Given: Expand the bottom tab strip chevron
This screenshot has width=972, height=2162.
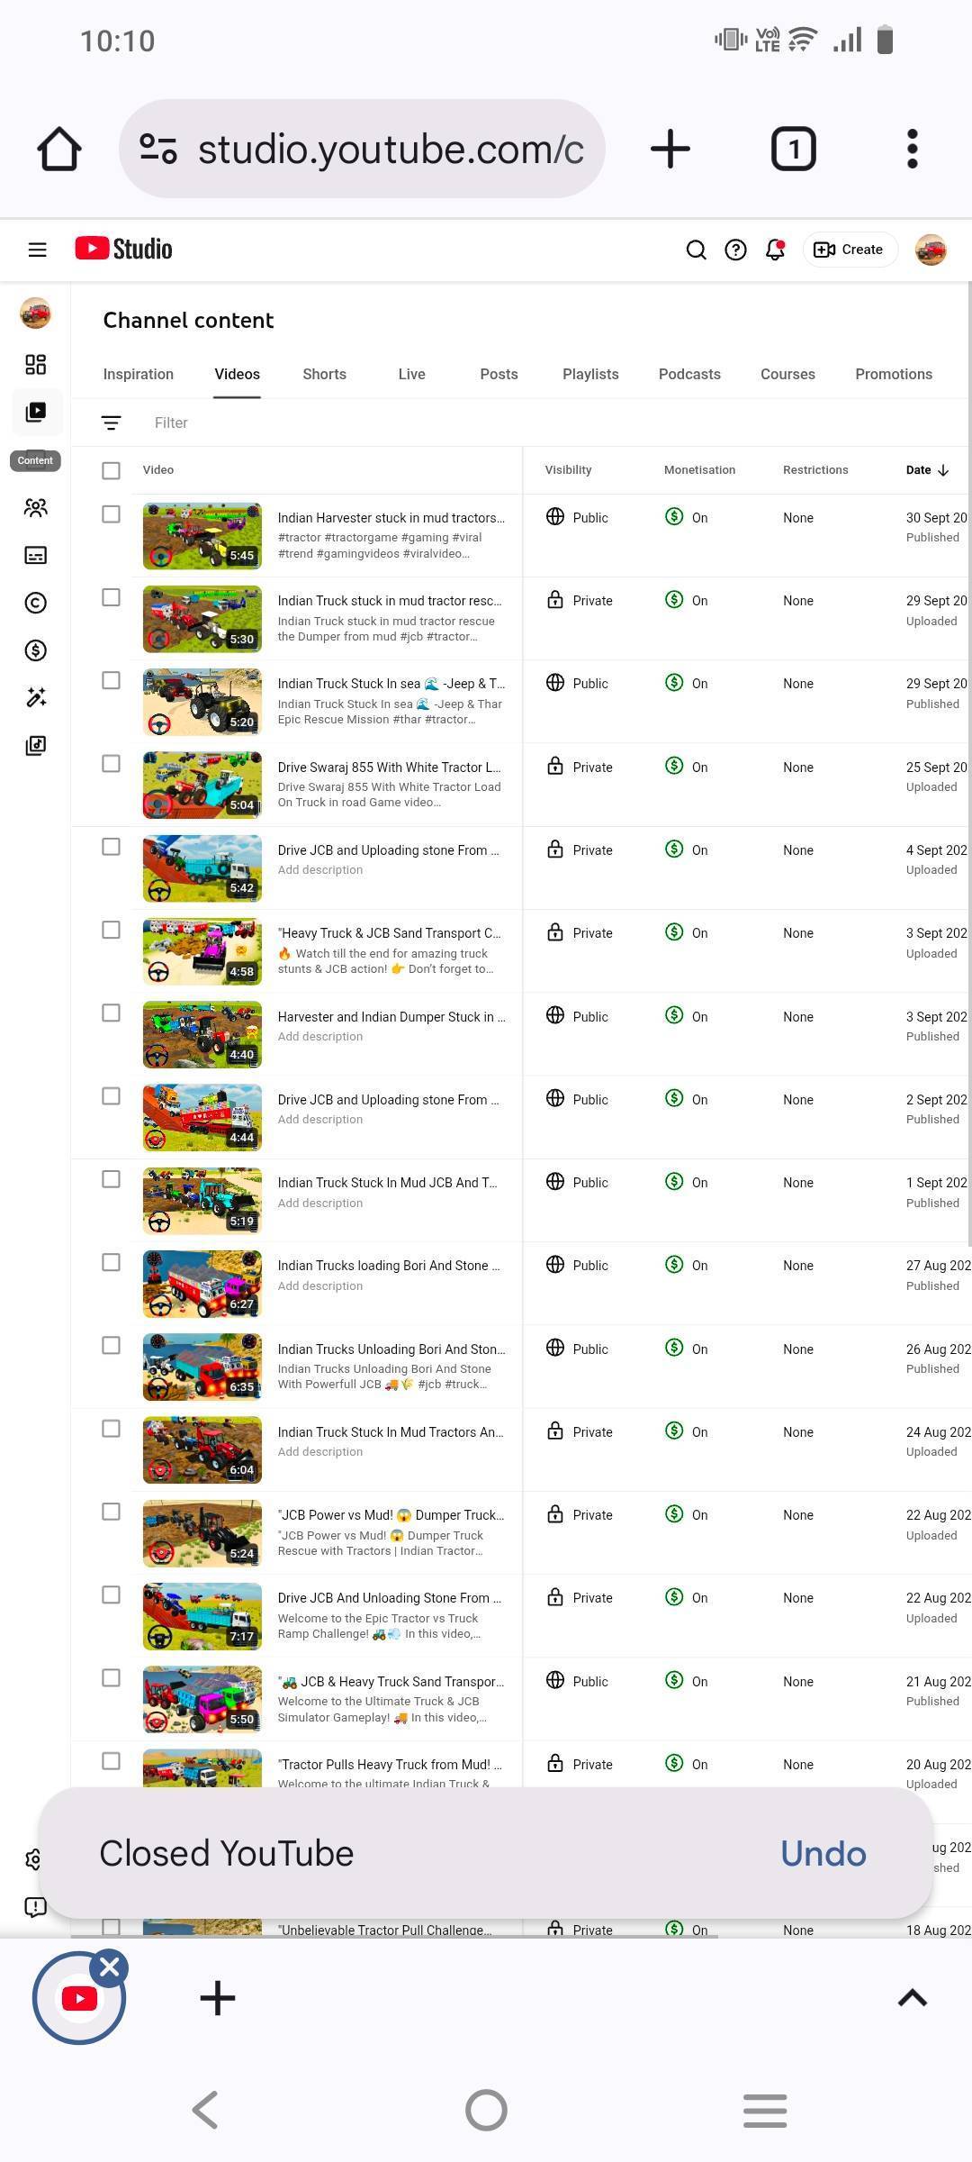Looking at the screenshot, I should tap(913, 1998).
